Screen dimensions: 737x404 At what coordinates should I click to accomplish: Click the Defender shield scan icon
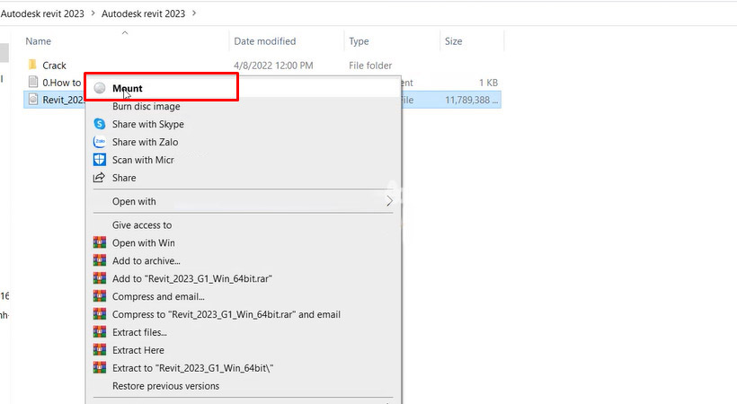100,160
